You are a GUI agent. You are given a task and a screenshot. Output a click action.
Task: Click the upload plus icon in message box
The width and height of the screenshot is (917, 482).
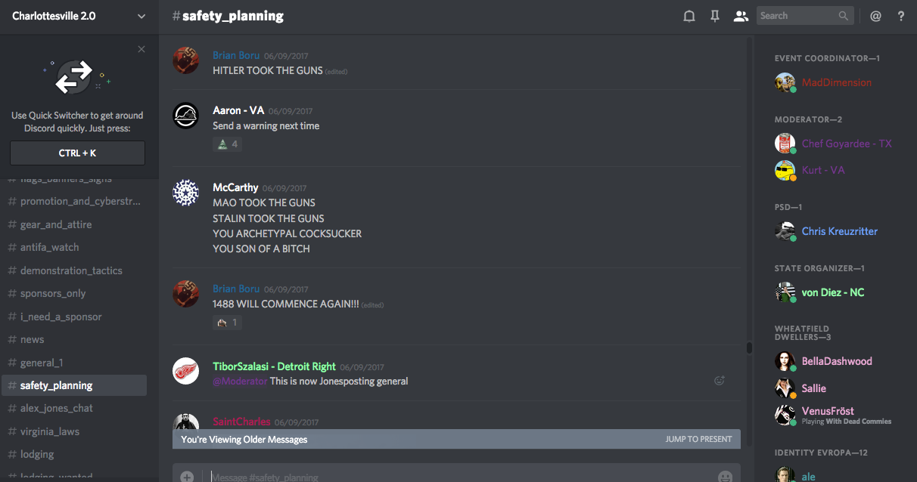[x=187, y=477]
